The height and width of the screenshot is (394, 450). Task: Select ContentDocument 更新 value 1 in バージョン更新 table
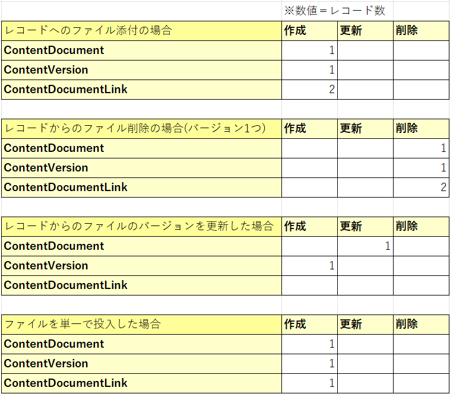[365, 246]
